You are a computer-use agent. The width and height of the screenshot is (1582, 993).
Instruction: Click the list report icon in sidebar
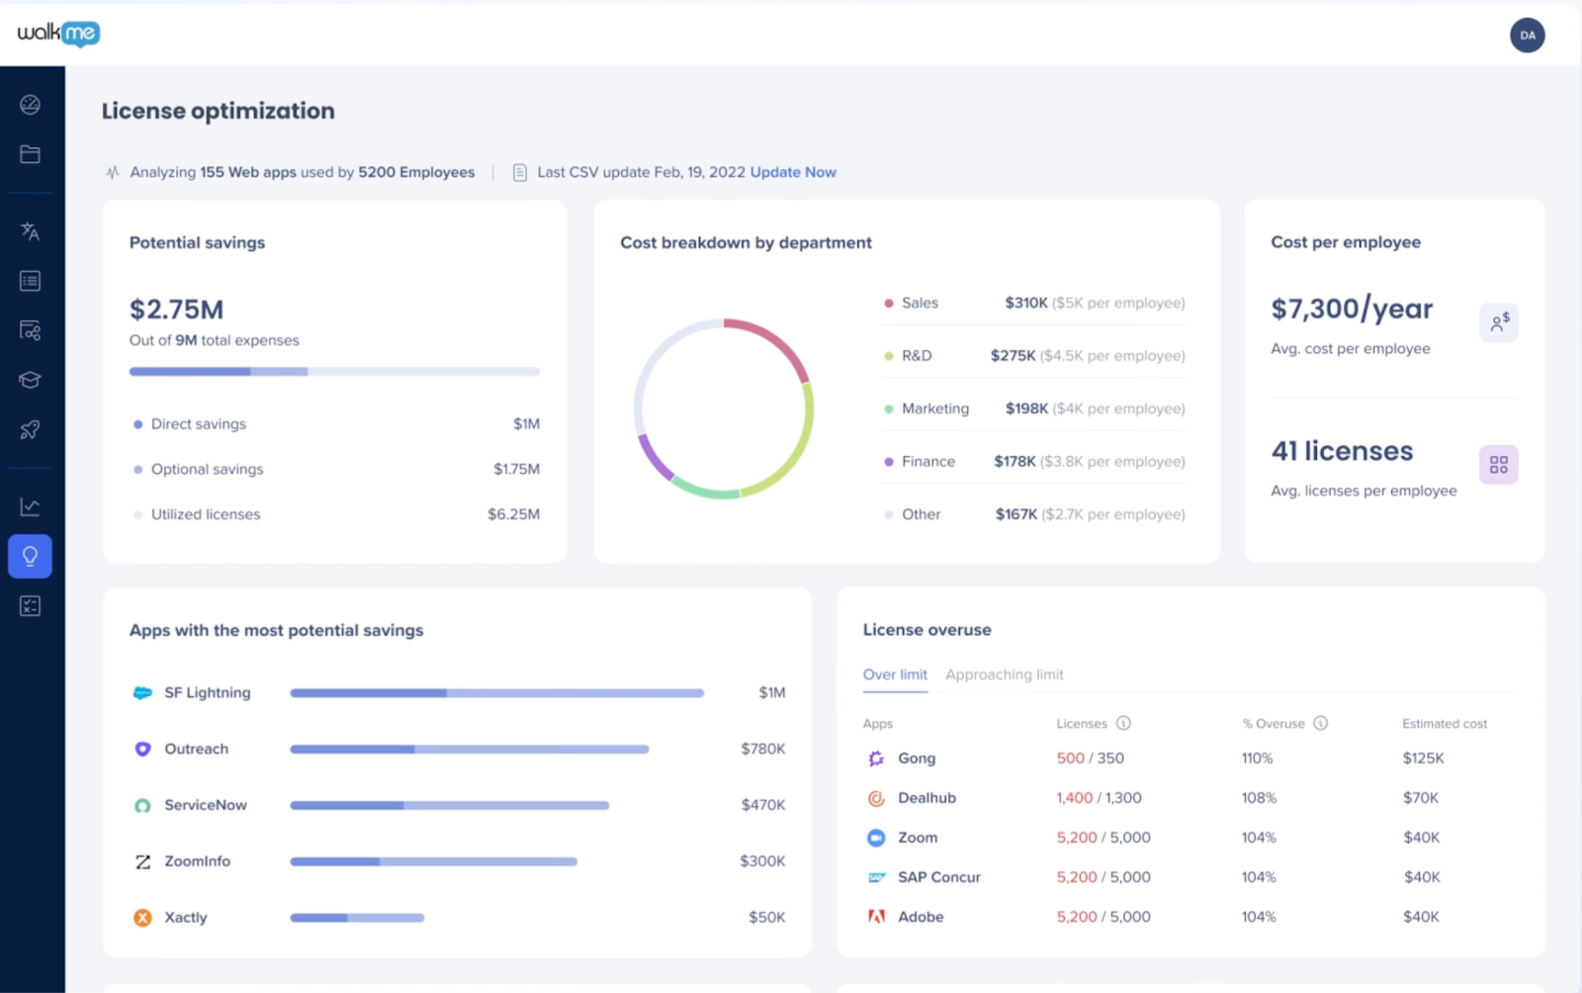(x=30, y=280)
